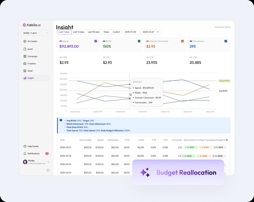This screenshot has height=202, width=254.
Task: Expand the user account switcher arrows
Action: click(x=48, y=162)
